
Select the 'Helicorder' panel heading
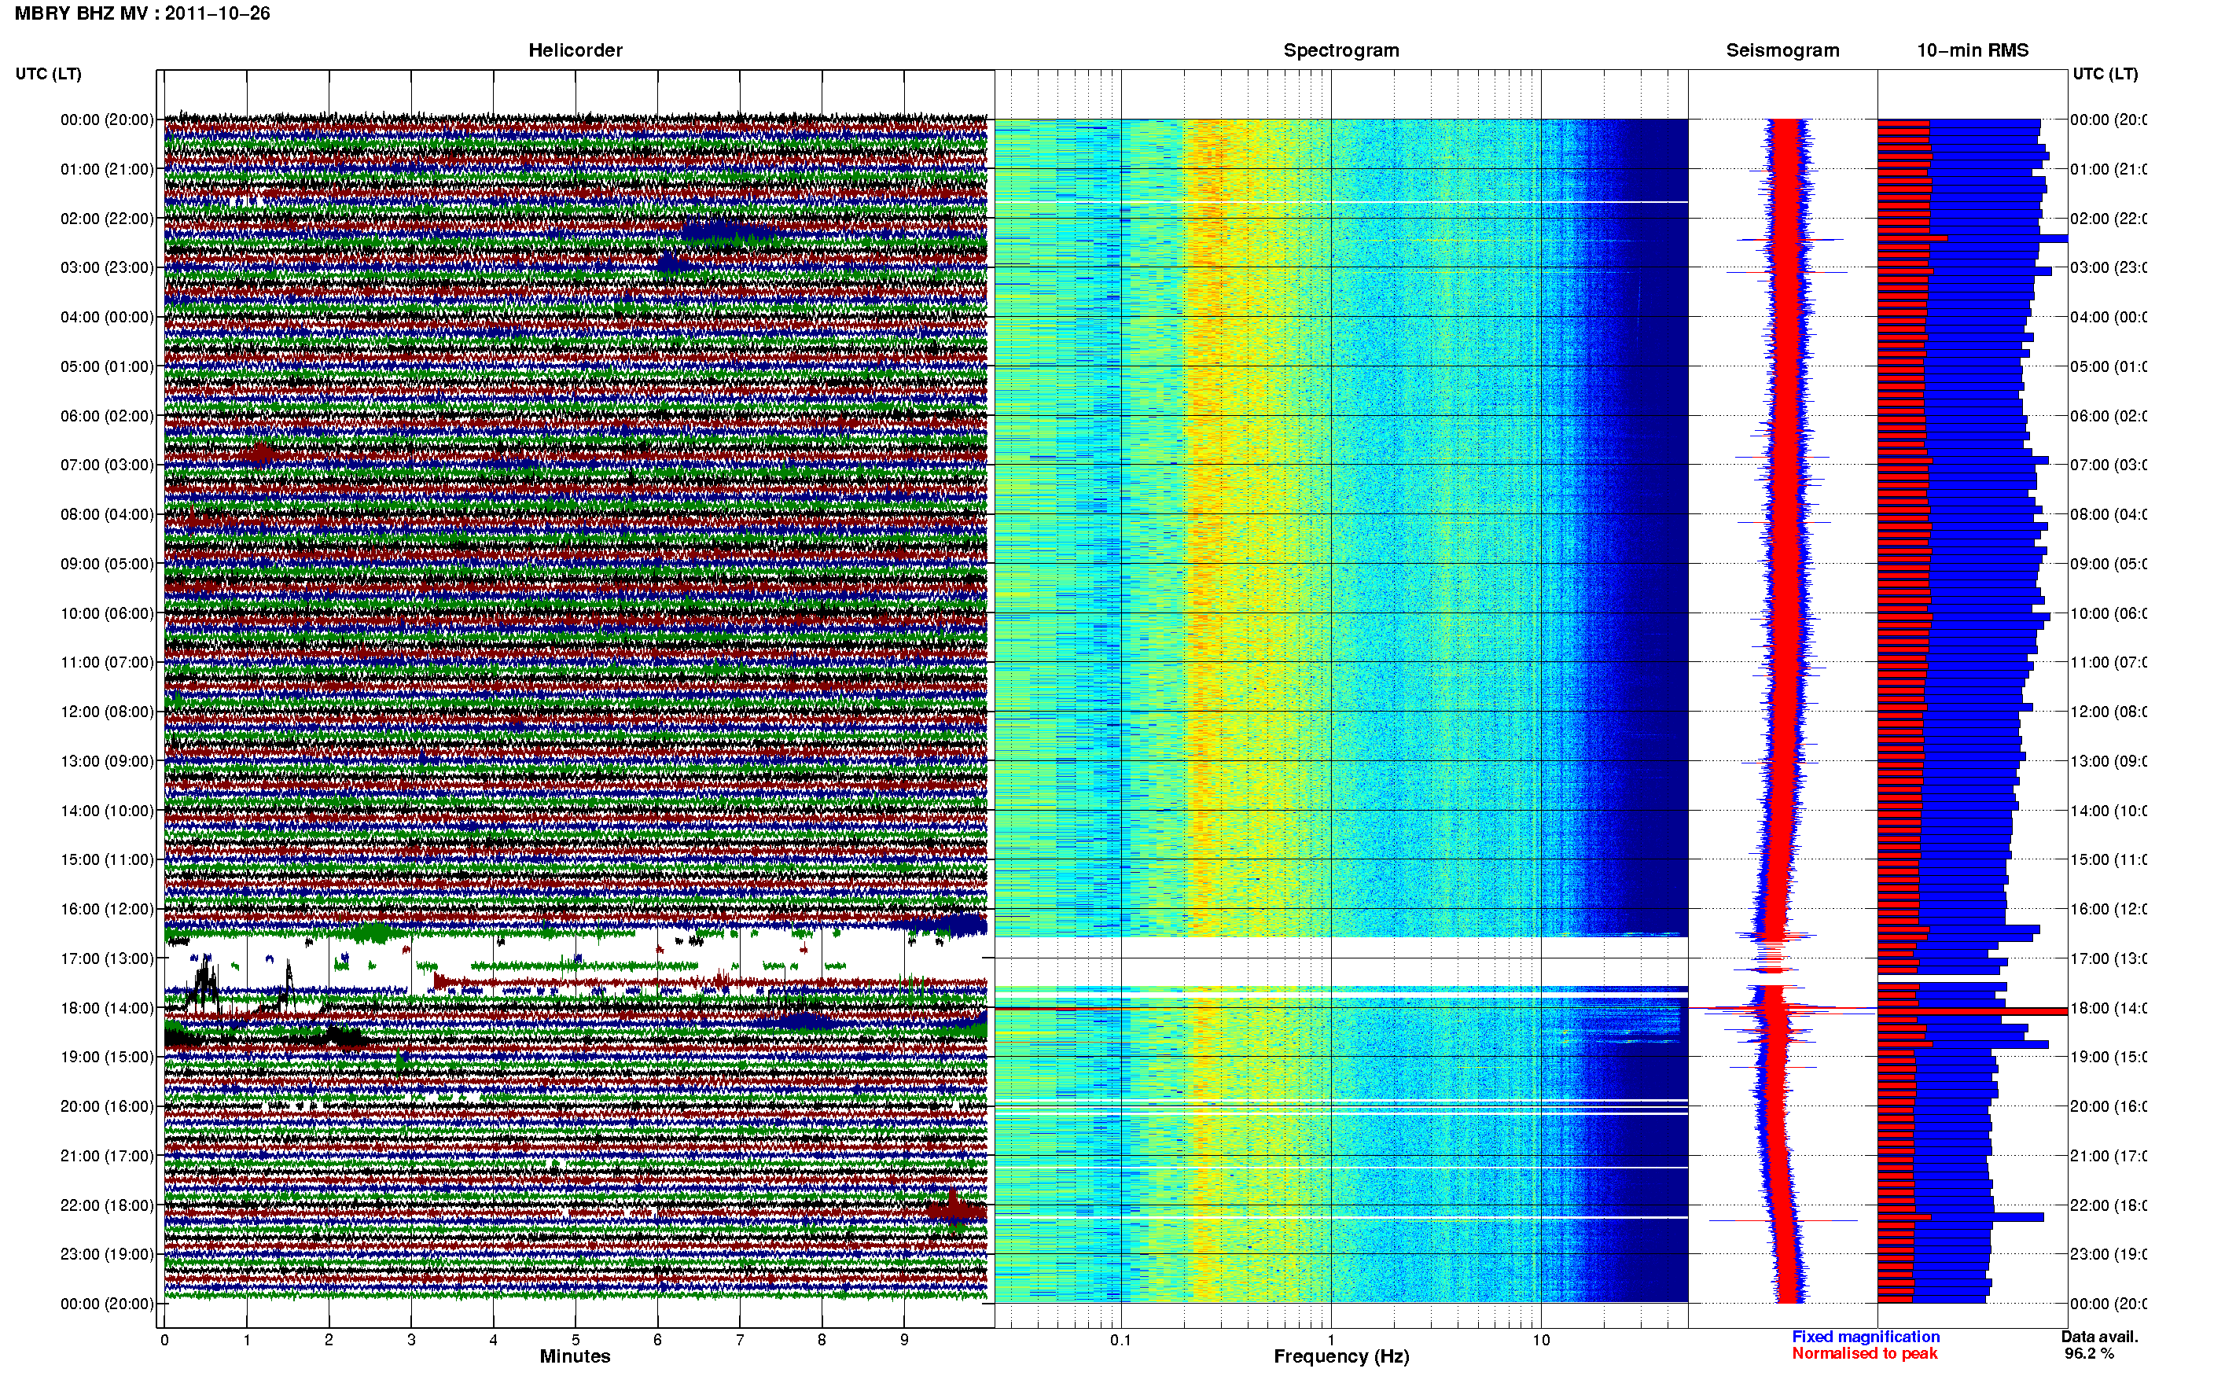coord(575,51)
